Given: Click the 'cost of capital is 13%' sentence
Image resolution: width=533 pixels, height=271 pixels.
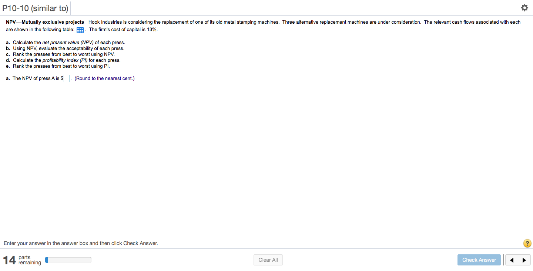Looking at the screenshot, I should [x=123, y=30].
